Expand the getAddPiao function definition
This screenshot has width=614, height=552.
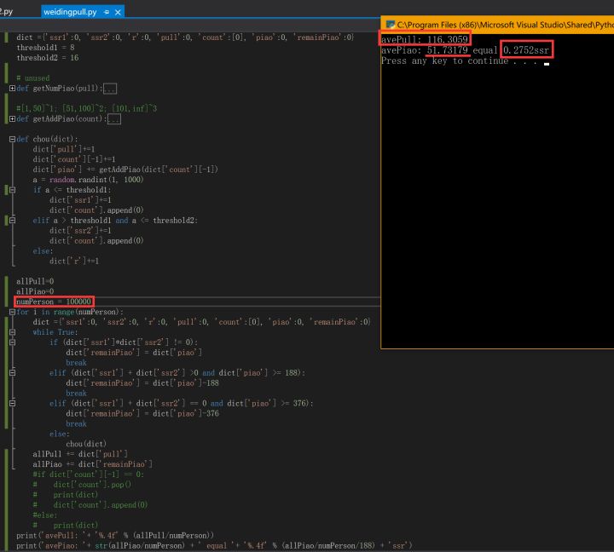[12, 118]
